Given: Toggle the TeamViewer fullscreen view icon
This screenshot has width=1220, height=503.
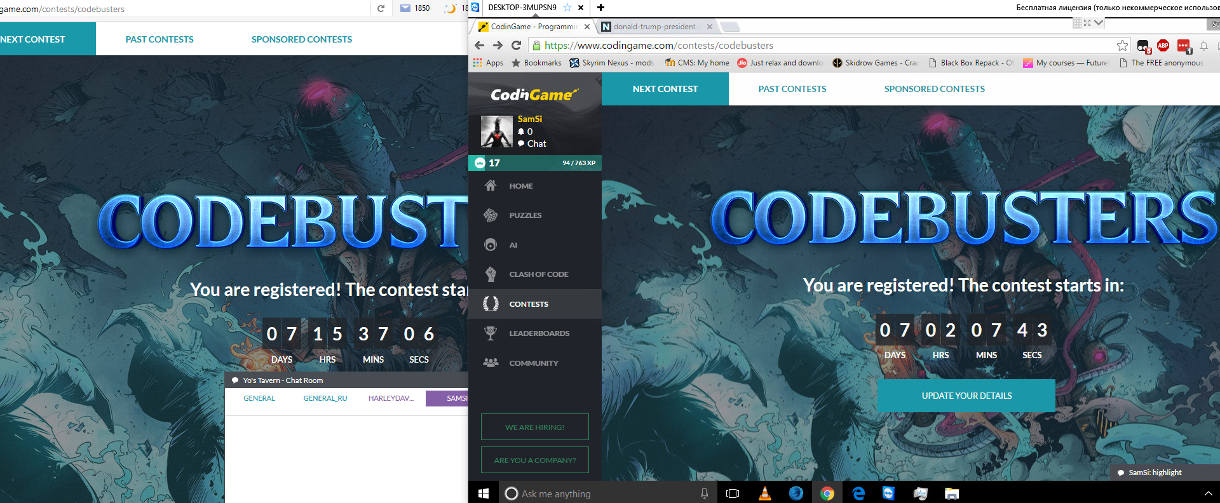Looking at the screenshot, I should [1087, 23].
